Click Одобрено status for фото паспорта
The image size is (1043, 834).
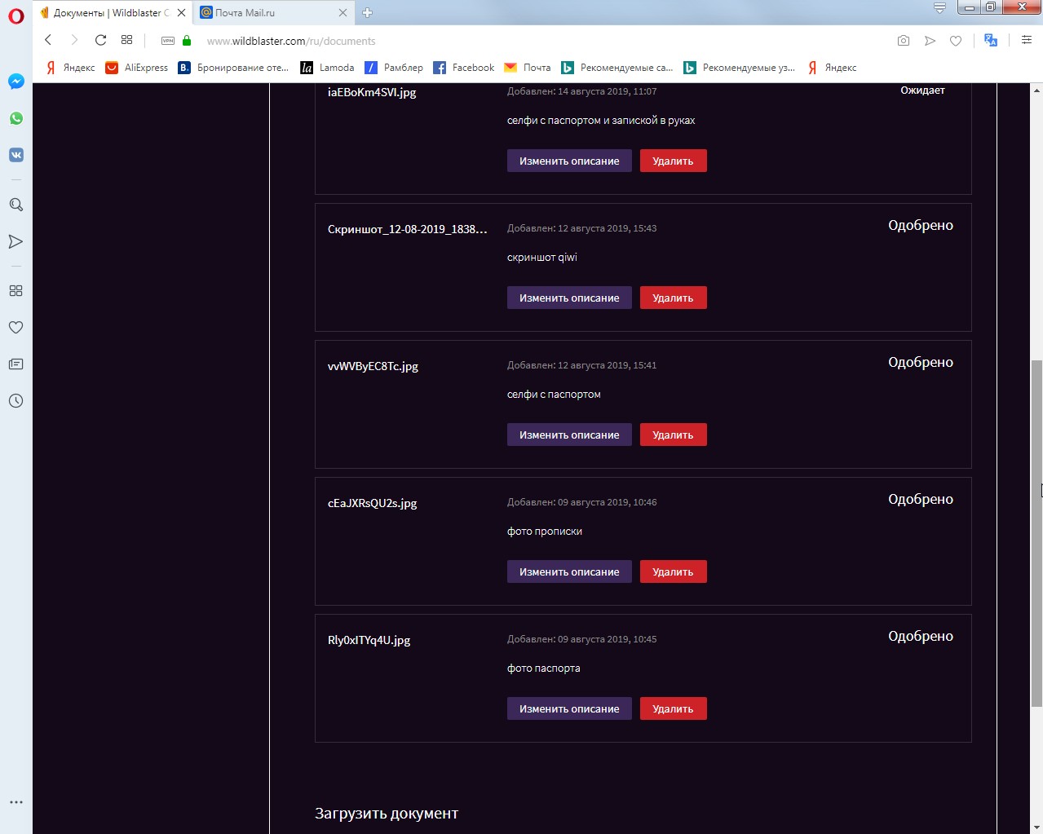click(921, 636)
